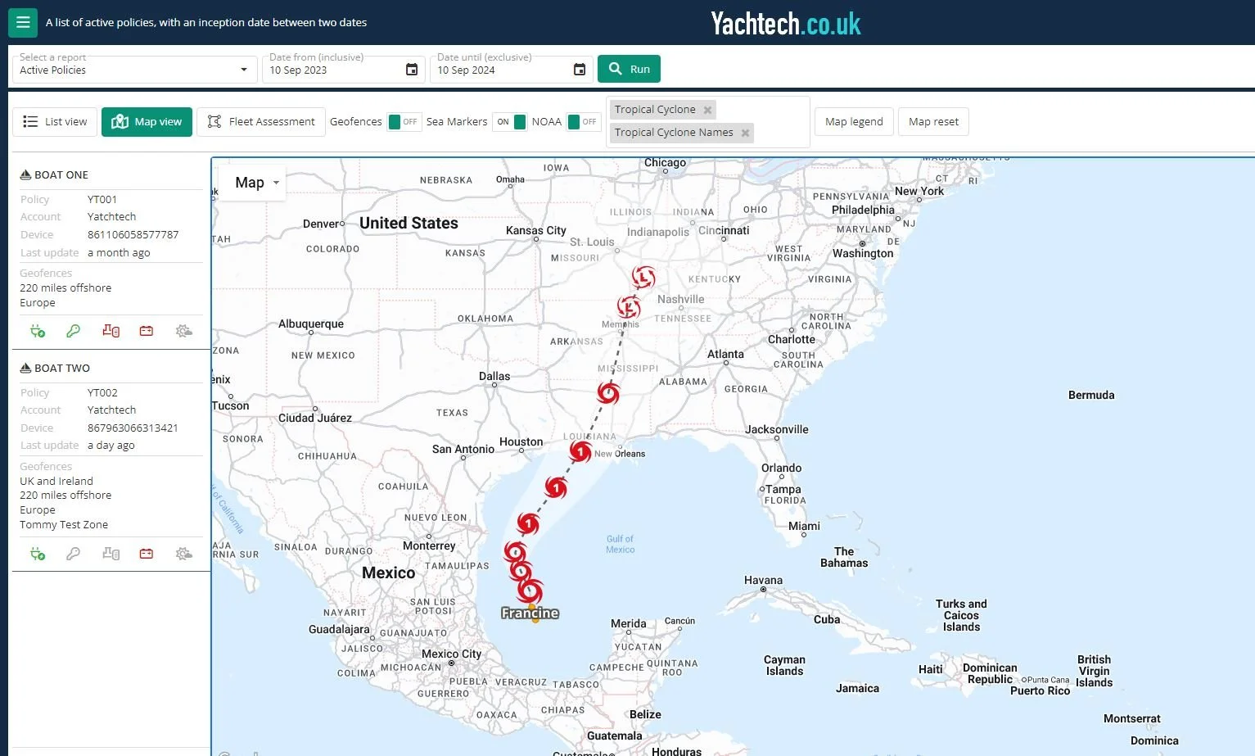Click device number 861106058577787
This screenshot has height=756, width=1255.
point(133,234)
